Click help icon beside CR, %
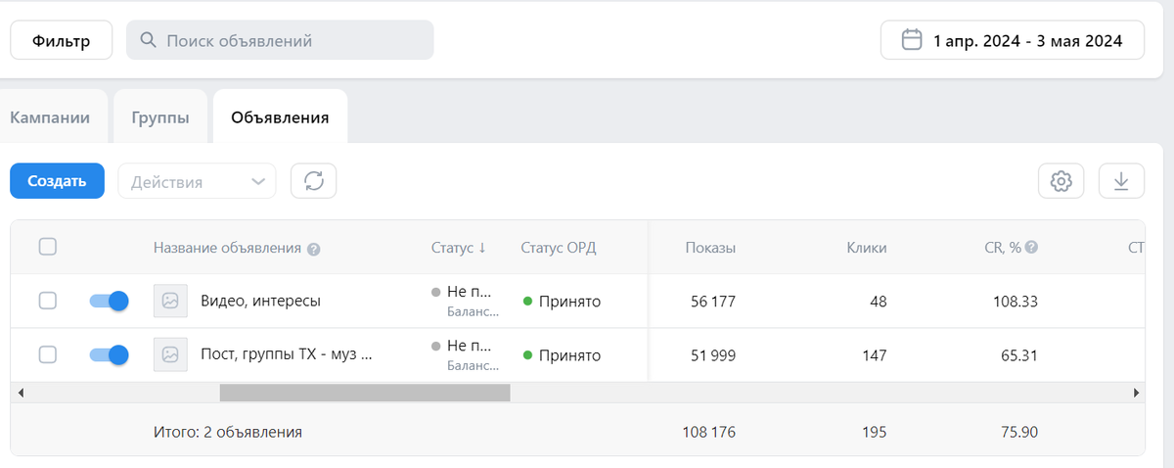The width and height of the screenshot is (1174, 468). (x=1032, y=248)
